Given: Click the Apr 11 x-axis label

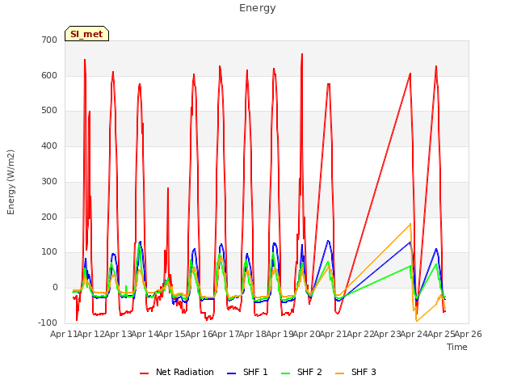Looking at the screenshot, I should pos(64,334).
